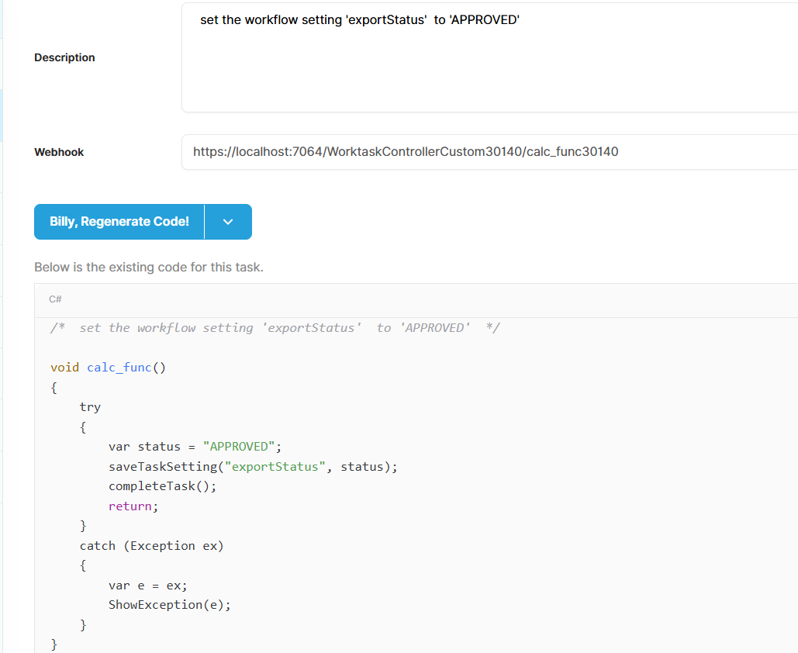Screen dimensions: 798x653
Task: Focus the Description text area
Action: [x=489, y=57]
